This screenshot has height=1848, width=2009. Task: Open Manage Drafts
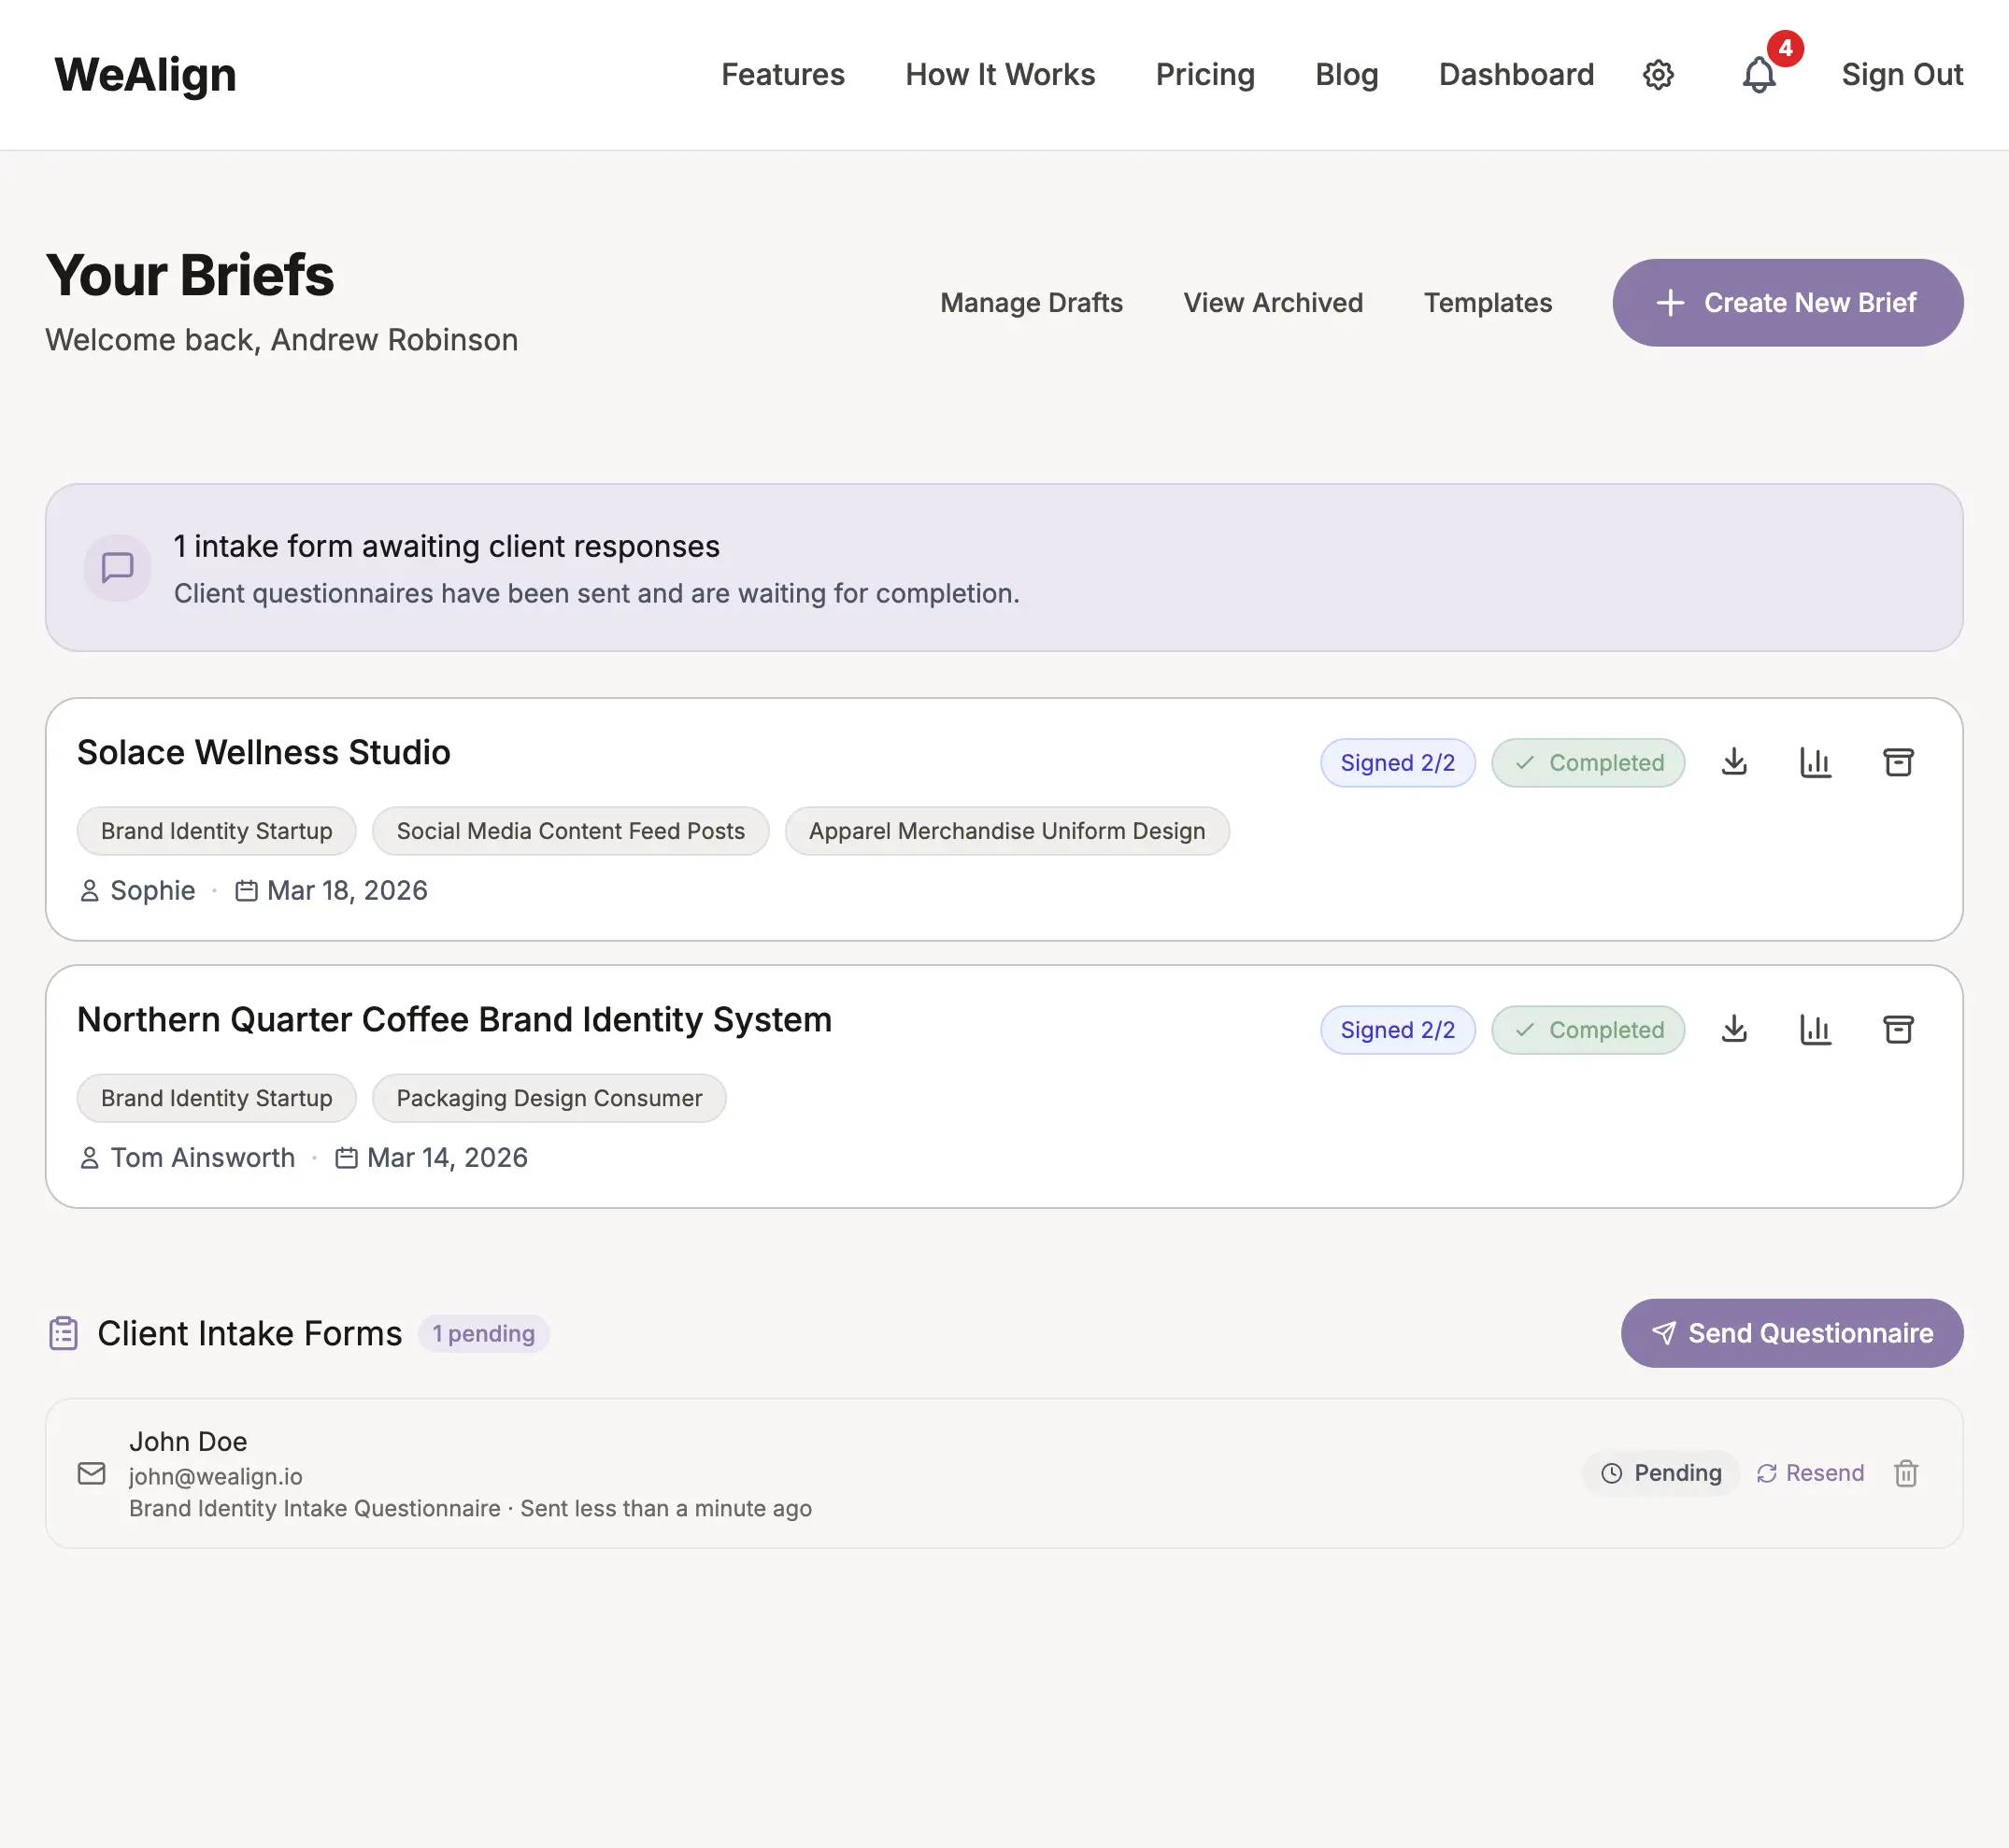click(1032, 302)
